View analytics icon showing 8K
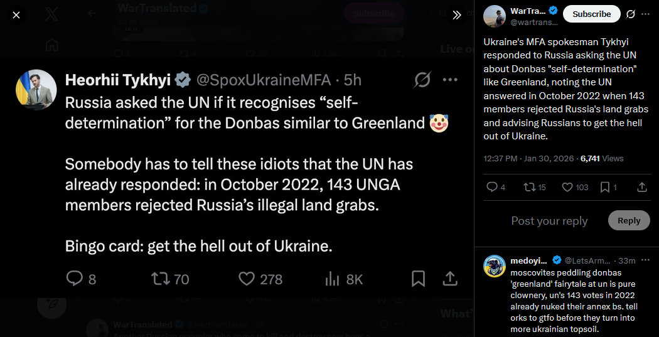The image size is (659, 337). [x=344, y=279]
